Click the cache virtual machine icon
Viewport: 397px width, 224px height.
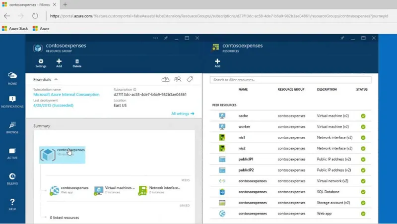tap(222, 116)
